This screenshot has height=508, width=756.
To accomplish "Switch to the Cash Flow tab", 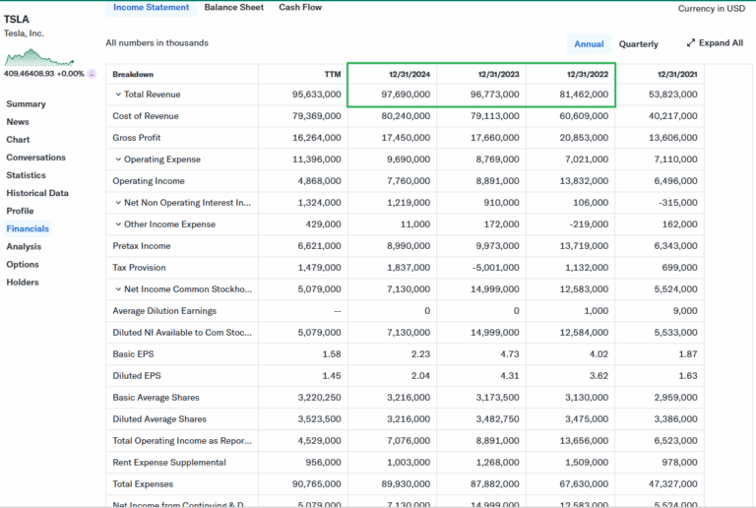I will point(299,8).
